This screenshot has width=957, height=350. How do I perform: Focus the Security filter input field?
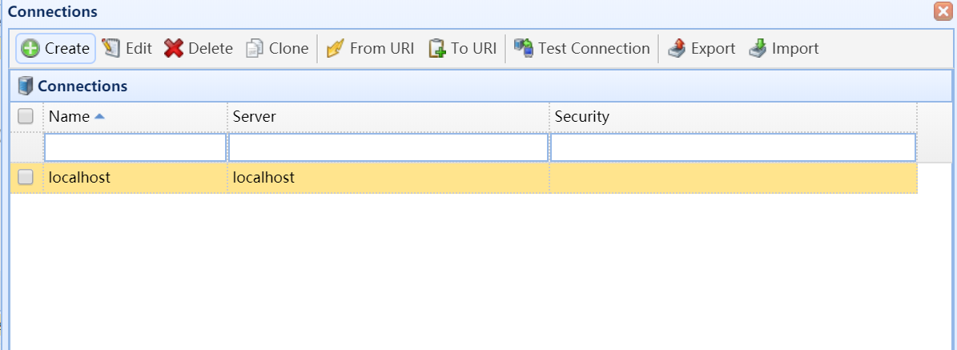point(733,147)
